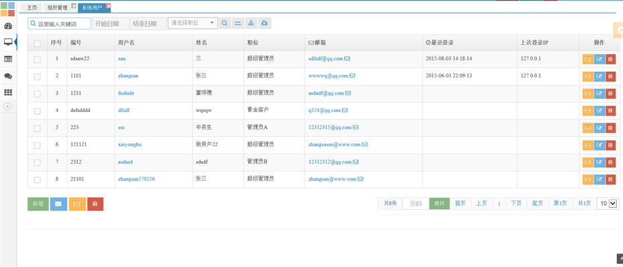Click the 开始日期 date field

click(111, 23)
